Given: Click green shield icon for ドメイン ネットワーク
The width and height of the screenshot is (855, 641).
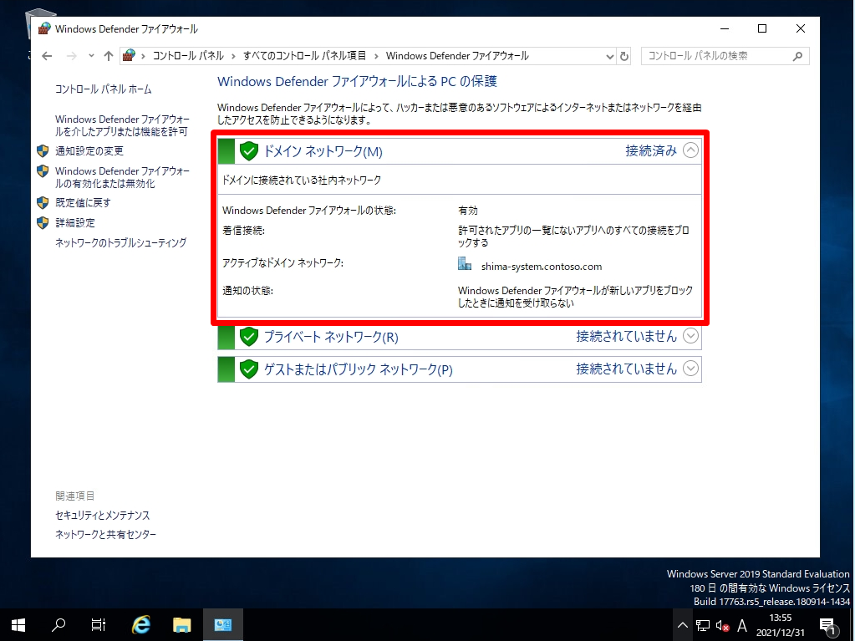Looking at the screenshot, I should coord(249,151).
